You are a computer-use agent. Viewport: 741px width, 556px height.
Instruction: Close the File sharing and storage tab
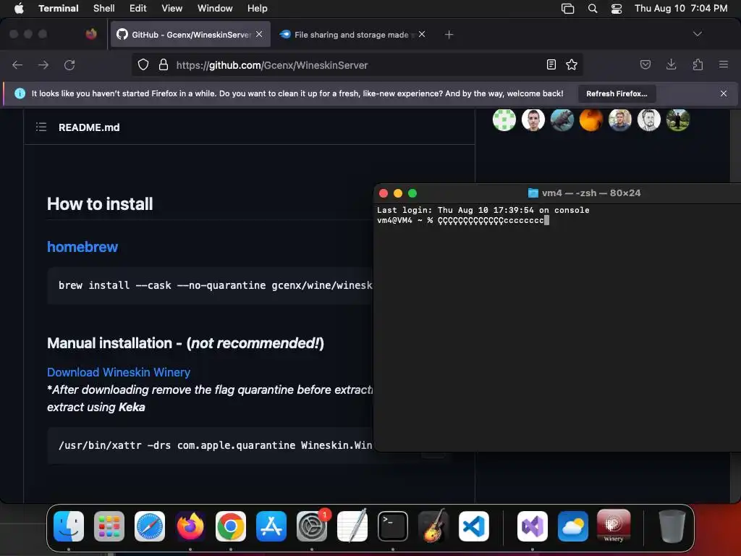pos(422,34)
